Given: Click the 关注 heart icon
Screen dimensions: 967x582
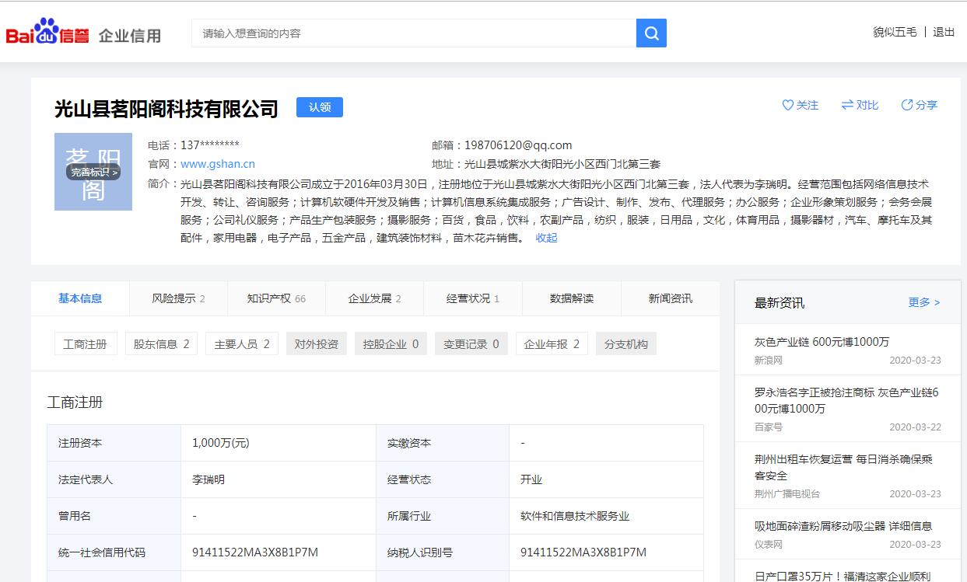Looking at the screenshot, I should [787, 105].
